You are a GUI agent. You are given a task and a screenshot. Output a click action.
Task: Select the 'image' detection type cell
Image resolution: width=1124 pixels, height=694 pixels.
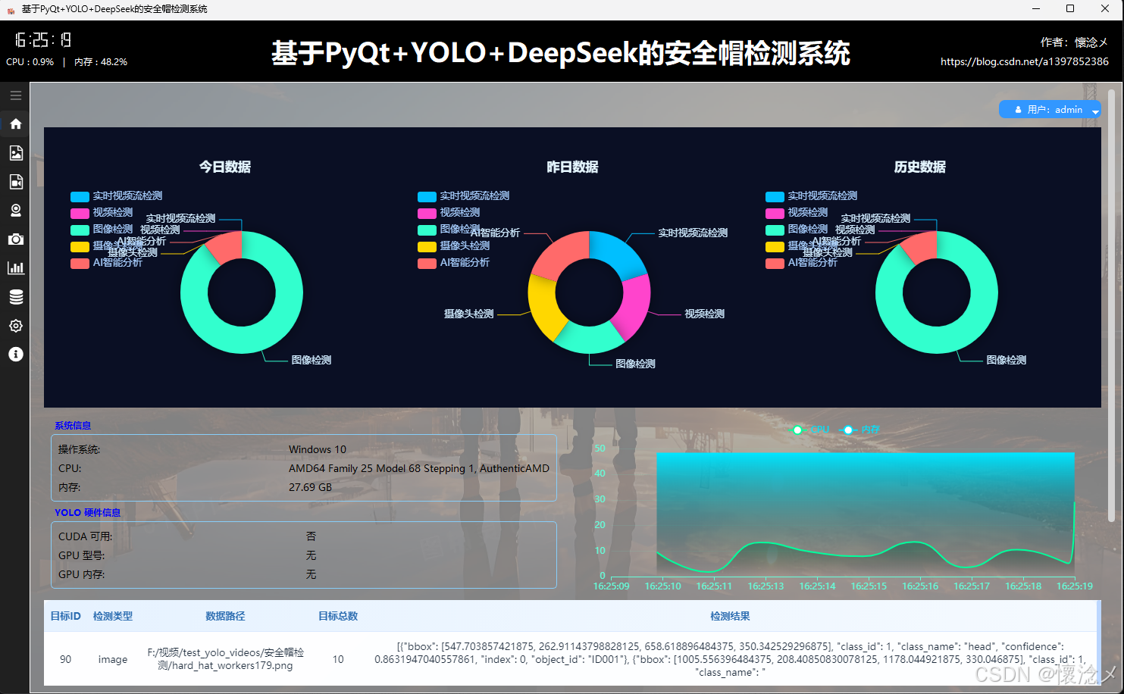click(x=112, y=659)
